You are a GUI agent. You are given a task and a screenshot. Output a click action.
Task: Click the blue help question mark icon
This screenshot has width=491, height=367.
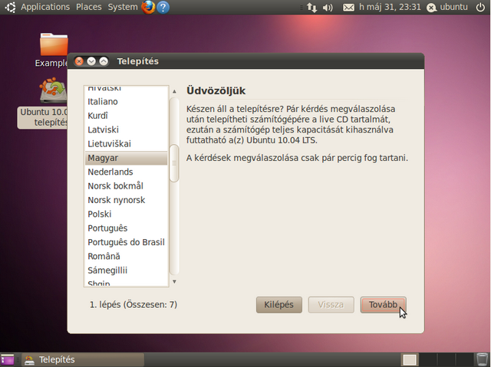tap(163, 8)
